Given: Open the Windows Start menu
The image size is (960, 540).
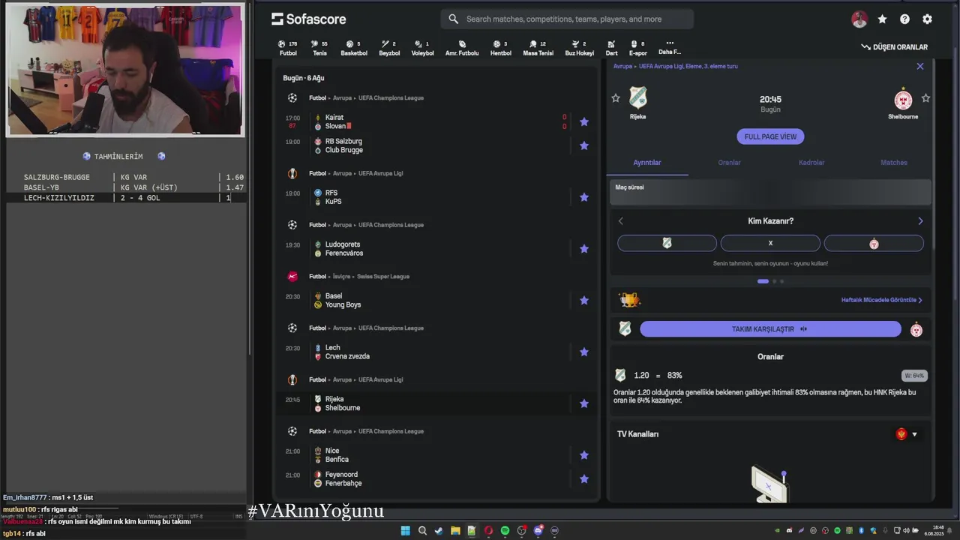Looking at the screenshot, I should coord(406,530).
